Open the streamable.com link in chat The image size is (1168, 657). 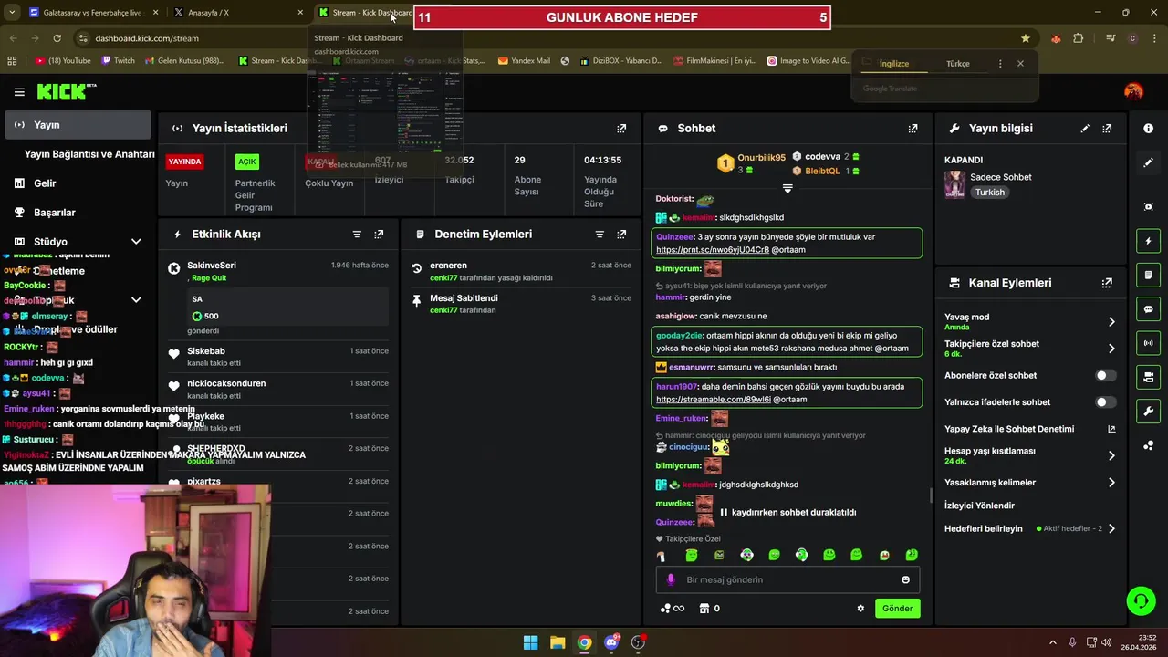click(714, 400)
